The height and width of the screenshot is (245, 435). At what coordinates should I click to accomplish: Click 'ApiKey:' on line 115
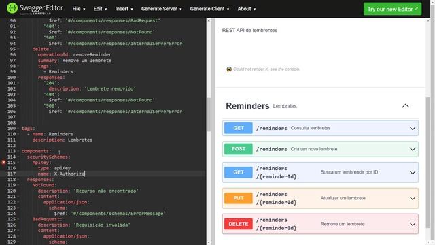point(41,163)
